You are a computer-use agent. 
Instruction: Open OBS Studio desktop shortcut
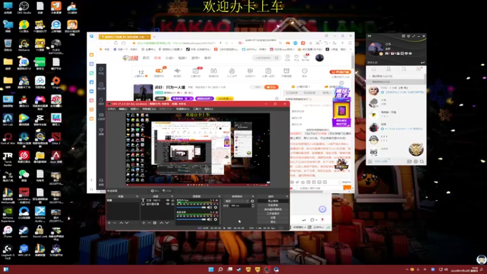[x=24, y=8]
